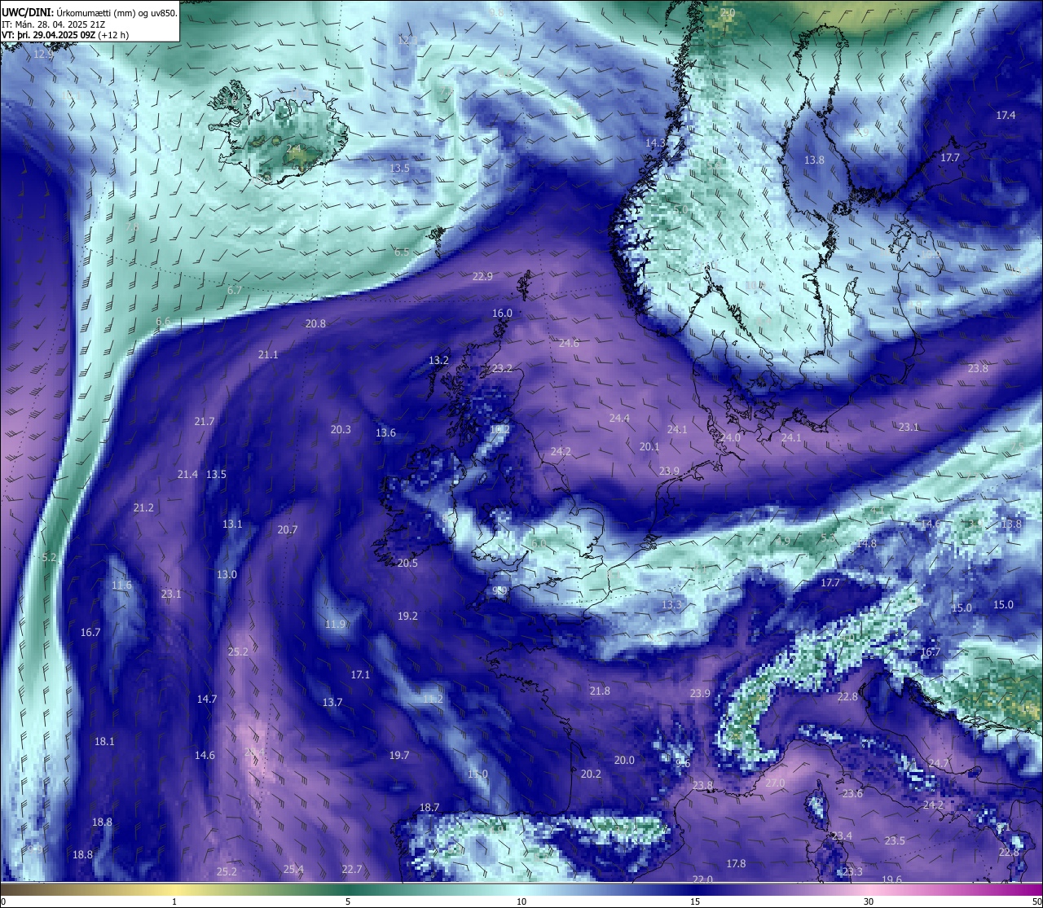
Task: Click the map value "20.2"
Action: click(x=591, y=774)
